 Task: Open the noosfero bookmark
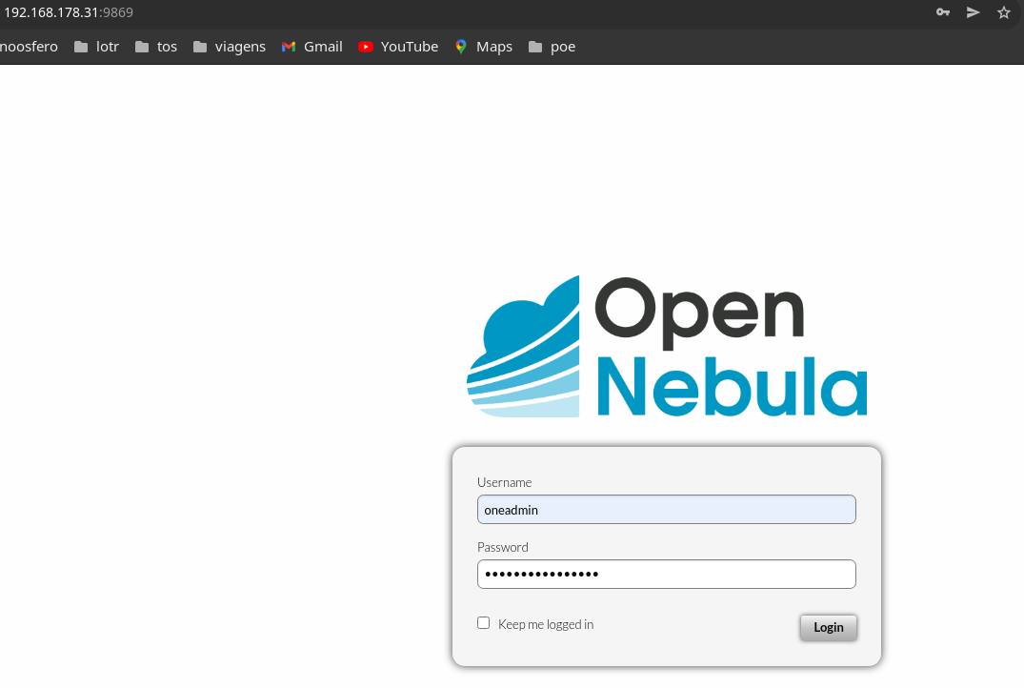29,47
